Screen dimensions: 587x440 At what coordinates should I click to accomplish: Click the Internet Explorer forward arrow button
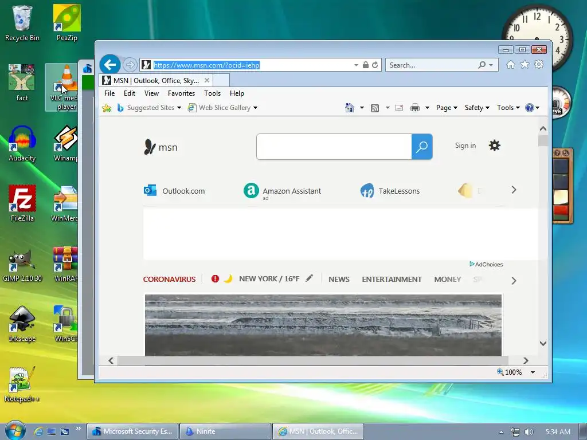point(130,65)
